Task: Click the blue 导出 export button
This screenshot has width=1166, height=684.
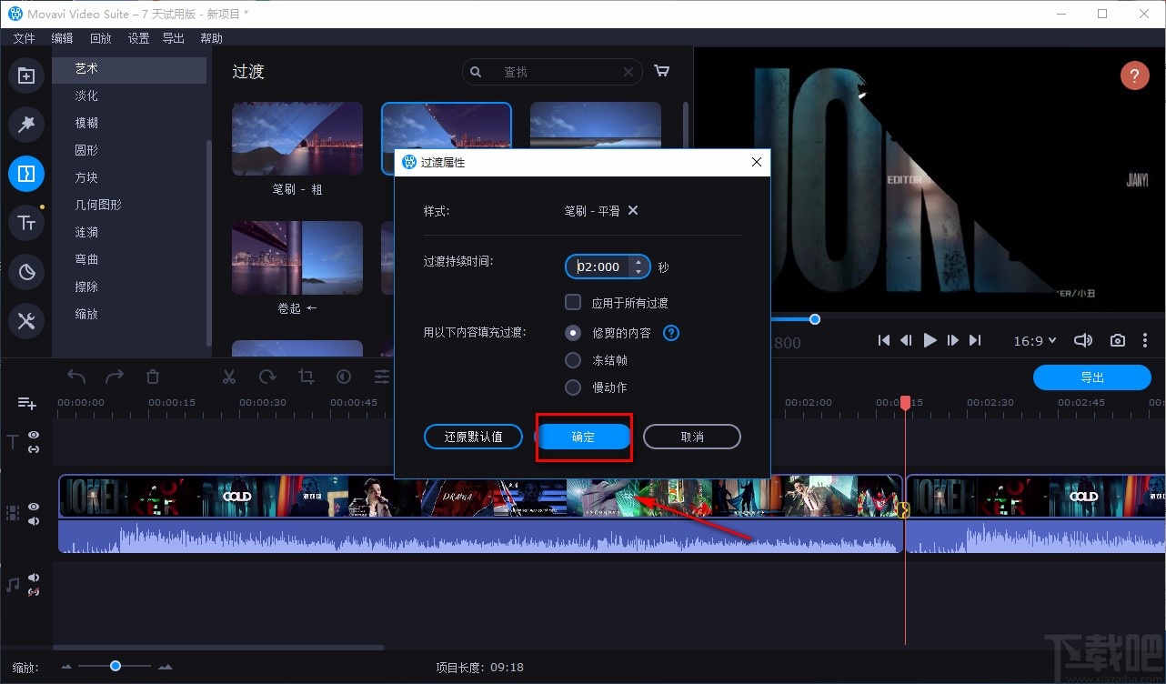Action: (x=1092, y=377)
